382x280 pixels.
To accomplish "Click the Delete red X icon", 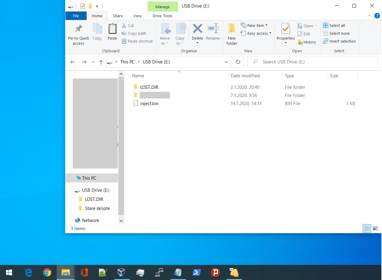I will 197,29.
